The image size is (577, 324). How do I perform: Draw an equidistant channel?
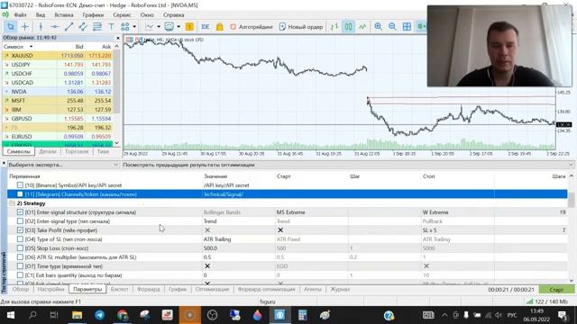click(x=83, y=26)
